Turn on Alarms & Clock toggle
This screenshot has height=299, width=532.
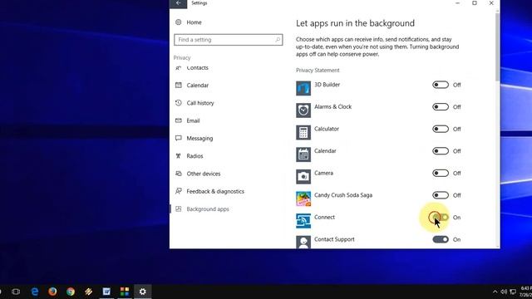[x=441, y=107]
